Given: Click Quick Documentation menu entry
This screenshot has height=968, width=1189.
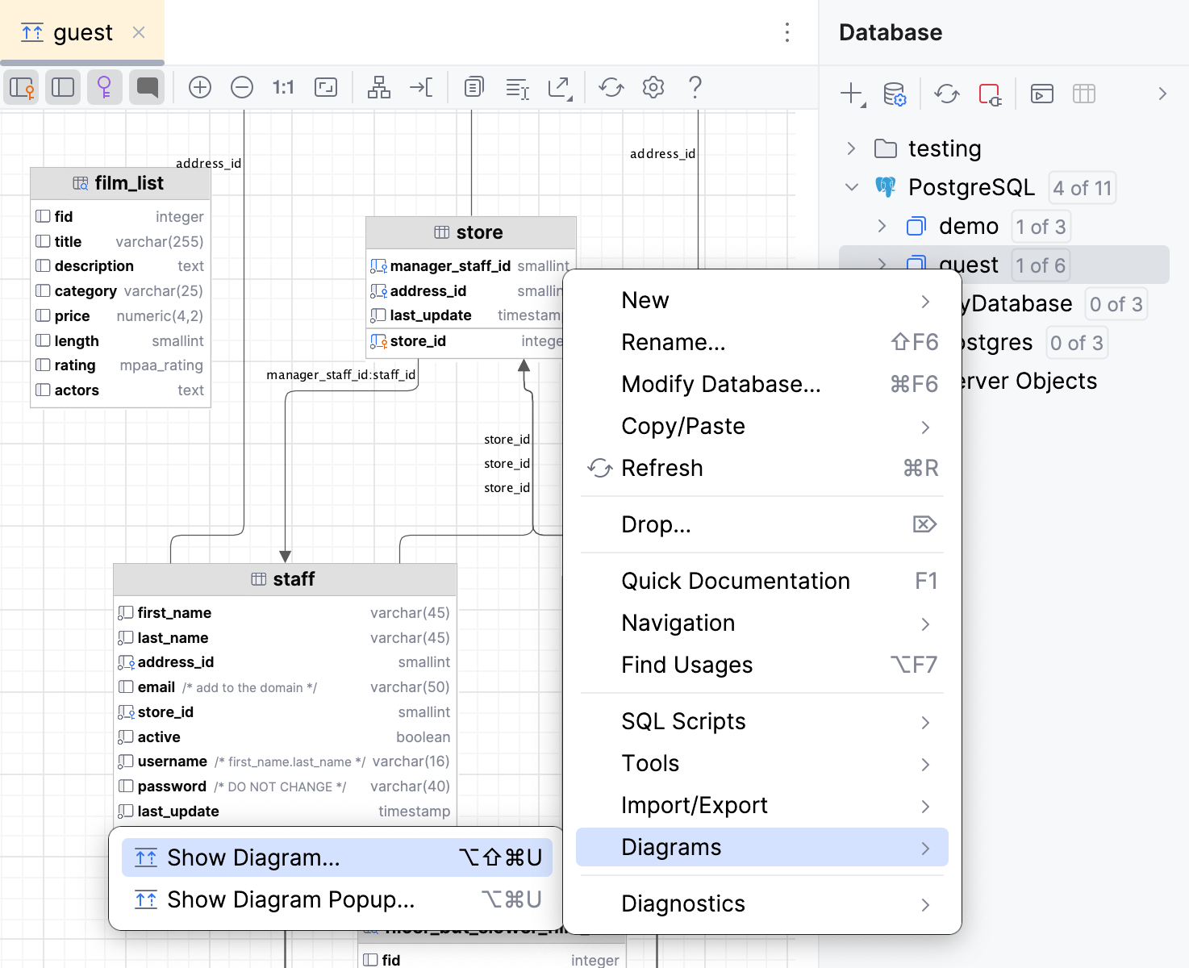Looking at the screenshot, I should coord(735,581).
